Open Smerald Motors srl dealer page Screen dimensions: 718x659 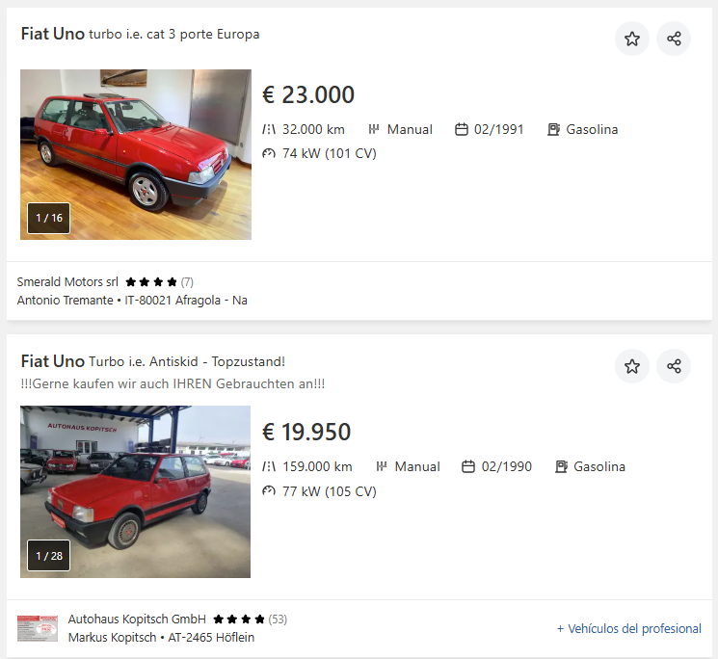point(67,282)
